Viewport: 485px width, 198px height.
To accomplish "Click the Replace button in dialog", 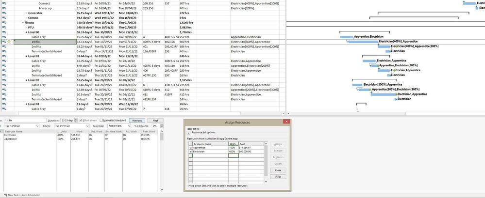I will click(x=278, y=157).
